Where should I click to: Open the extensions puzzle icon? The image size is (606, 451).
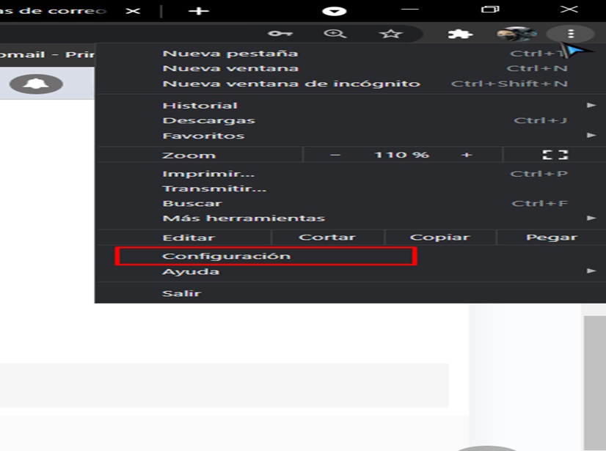pyautogui.click(x=460, y=34)
